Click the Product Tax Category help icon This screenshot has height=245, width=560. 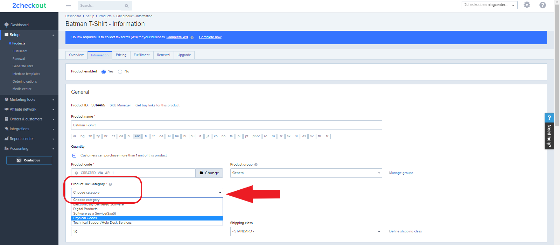click(110, 184)
